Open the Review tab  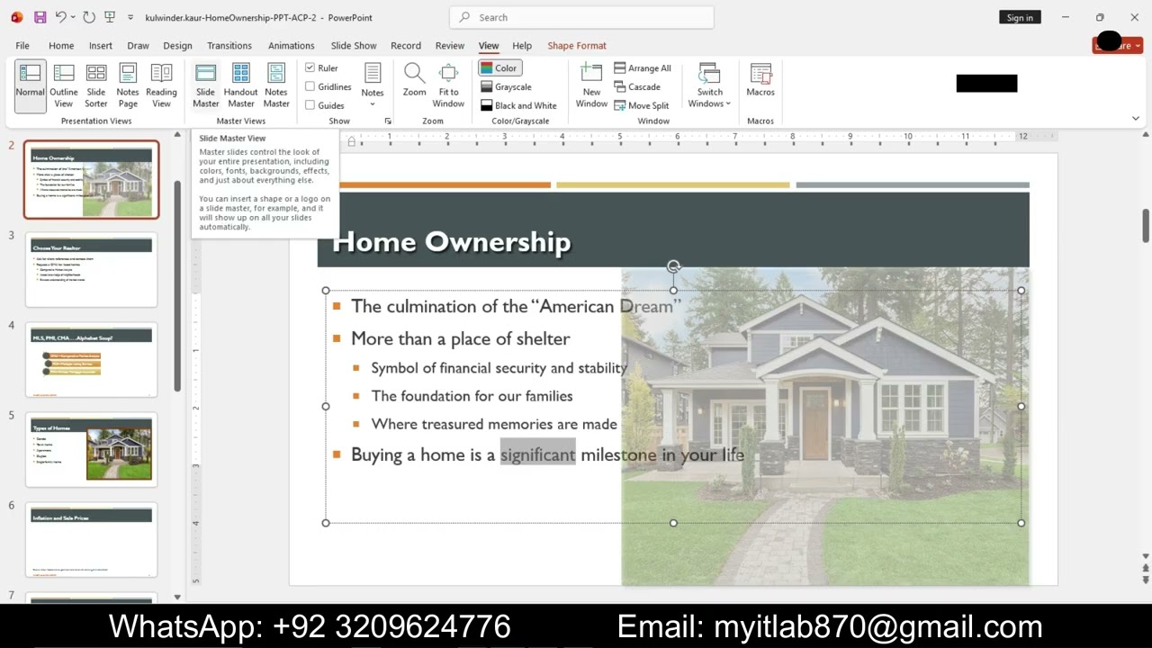click(450, 45)
